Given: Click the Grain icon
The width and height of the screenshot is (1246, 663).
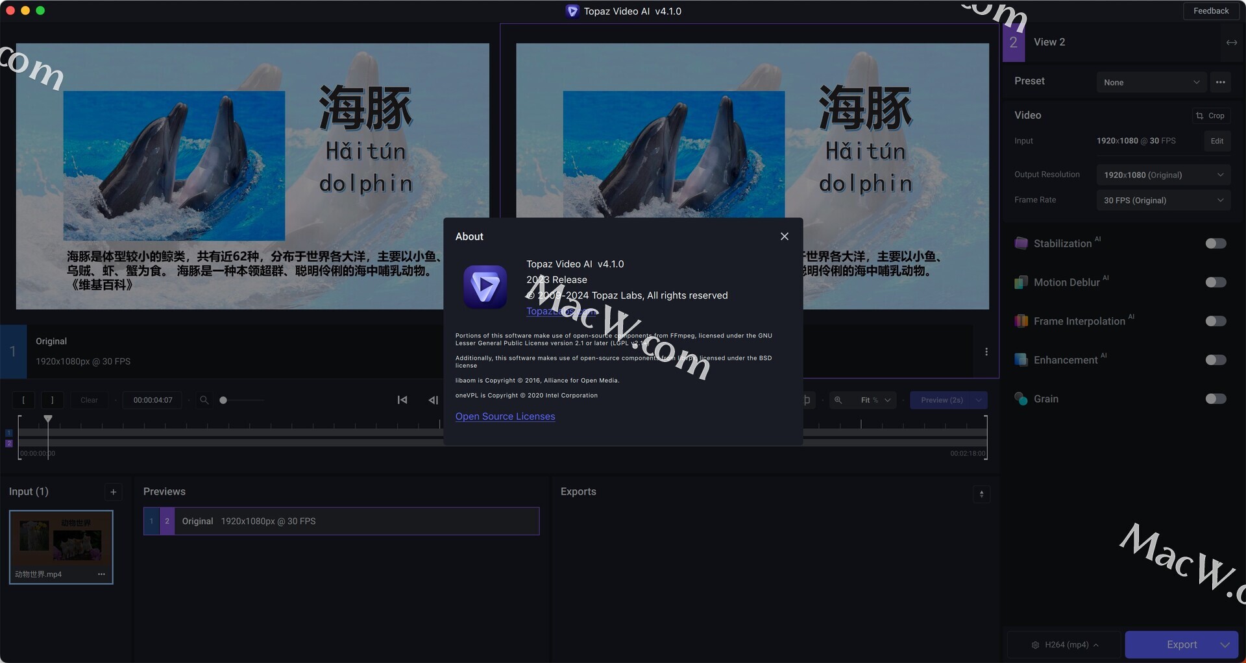Looking at the screenshot, I should pos(1021,399).
